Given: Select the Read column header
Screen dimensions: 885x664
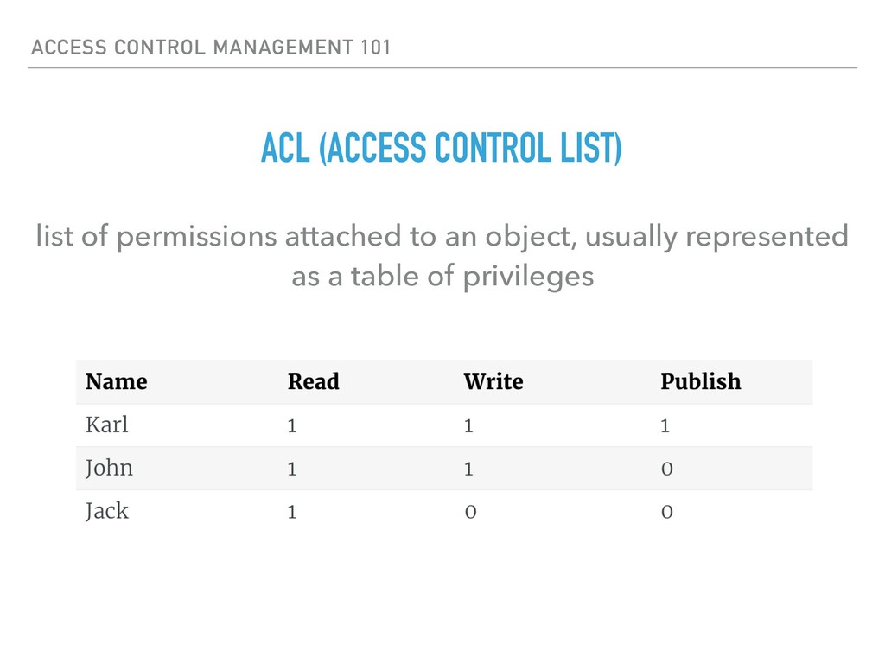Looking at the screenshot, I should 313,381.
